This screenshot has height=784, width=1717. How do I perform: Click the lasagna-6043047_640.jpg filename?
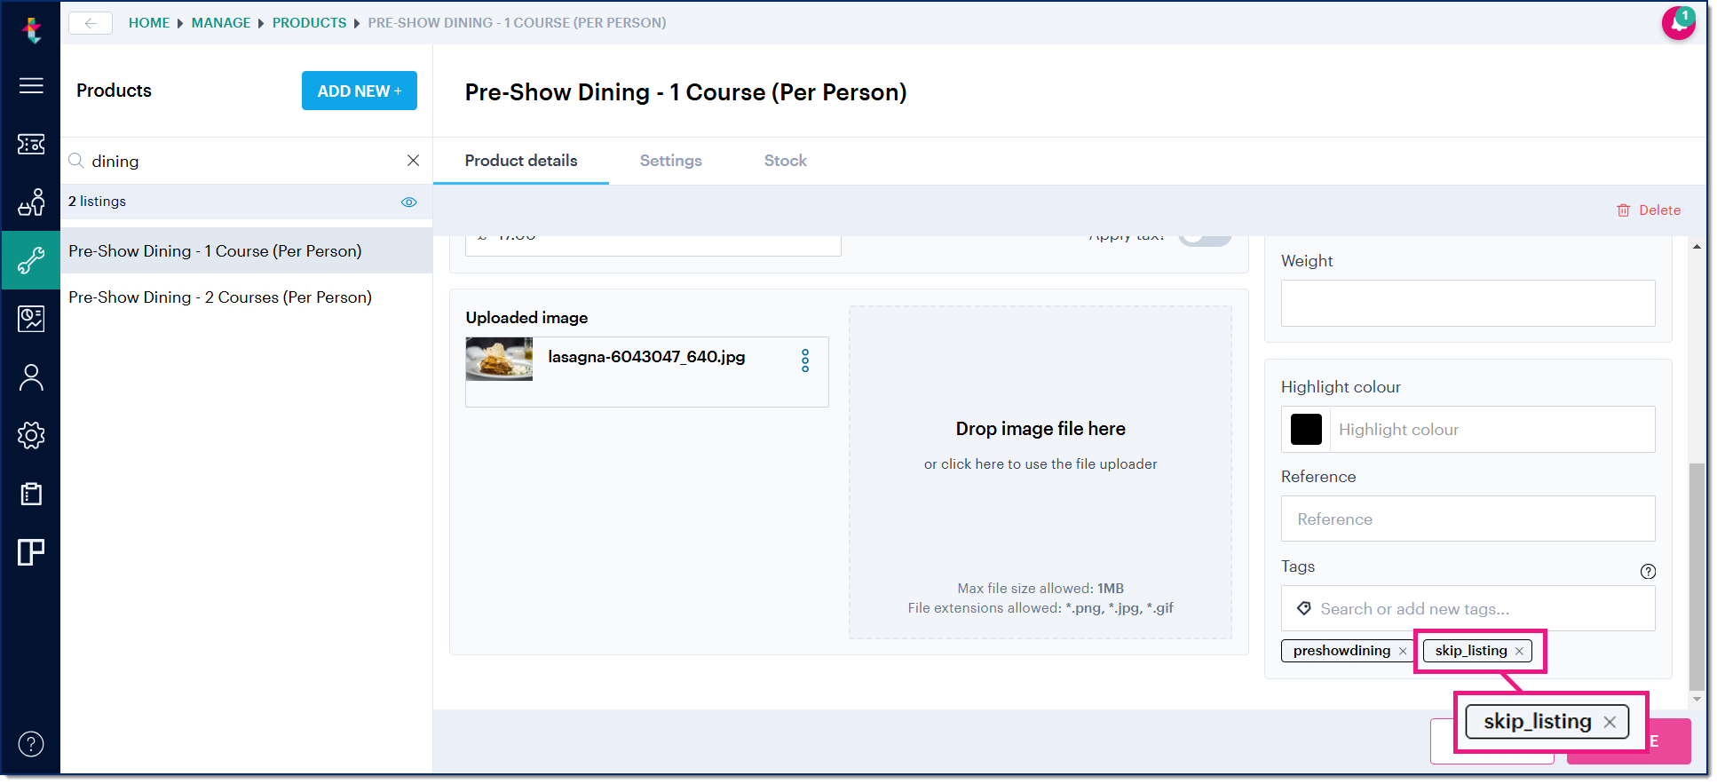(x=646, y=357)
